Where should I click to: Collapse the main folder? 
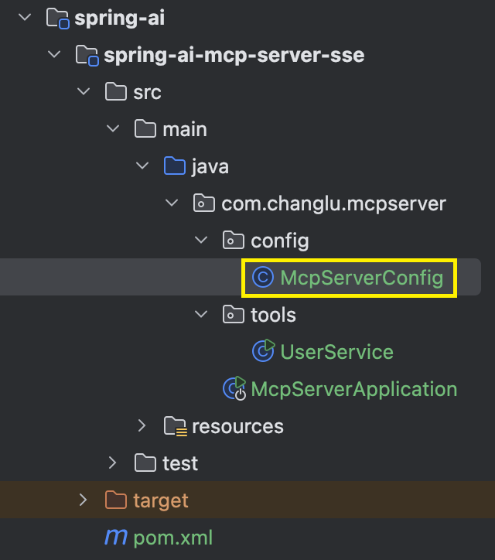click(113, 128)
